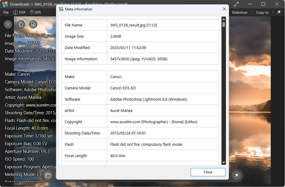Close the EXIF overlay with the round X icon
The height and width of the screenshot is (187, 285).
click(8, 24)
